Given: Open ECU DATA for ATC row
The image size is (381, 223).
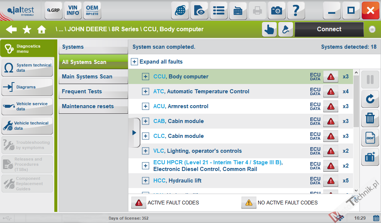Looking at the screenshot, I should tap(315, 91).
